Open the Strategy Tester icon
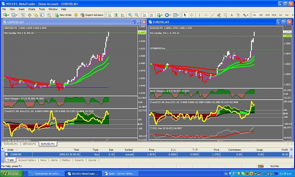 click(x=49, y=15)
